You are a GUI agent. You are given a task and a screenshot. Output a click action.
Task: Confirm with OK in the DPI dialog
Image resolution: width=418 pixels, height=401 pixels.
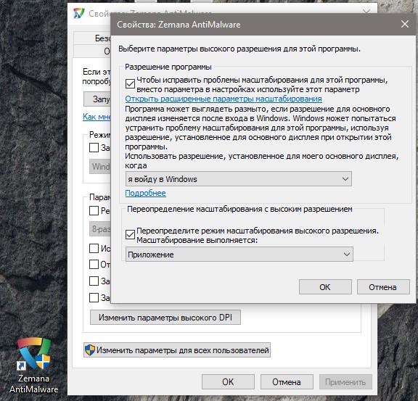325,287
